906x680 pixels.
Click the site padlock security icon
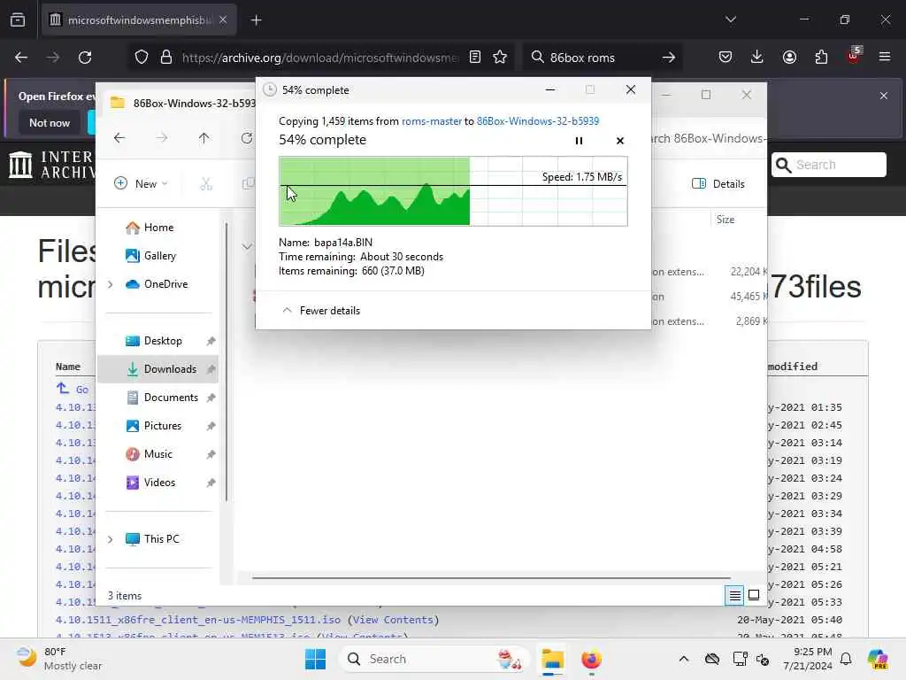[x=166, y=58]
